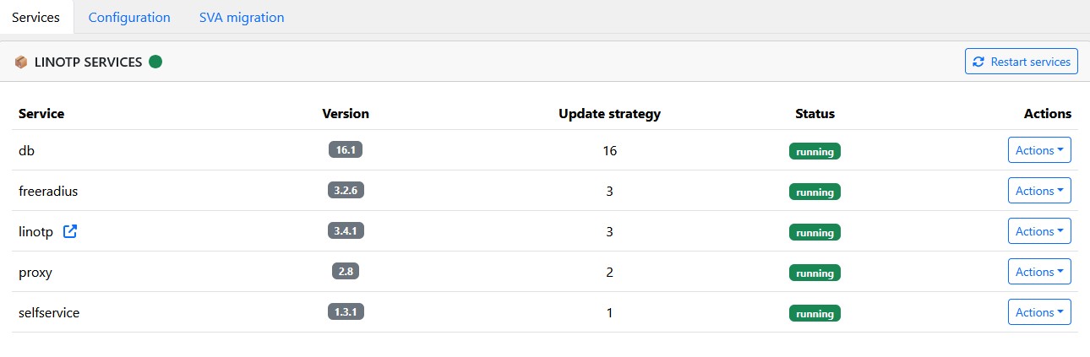
Task: Click the refresh icon in Restart services
Action: coord(978,62)
